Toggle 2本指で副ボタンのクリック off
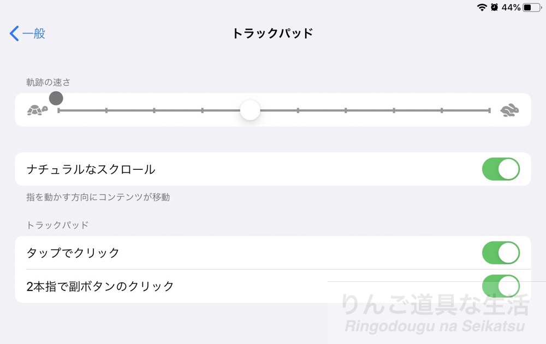546x344 pixels. tap(501, 286)
